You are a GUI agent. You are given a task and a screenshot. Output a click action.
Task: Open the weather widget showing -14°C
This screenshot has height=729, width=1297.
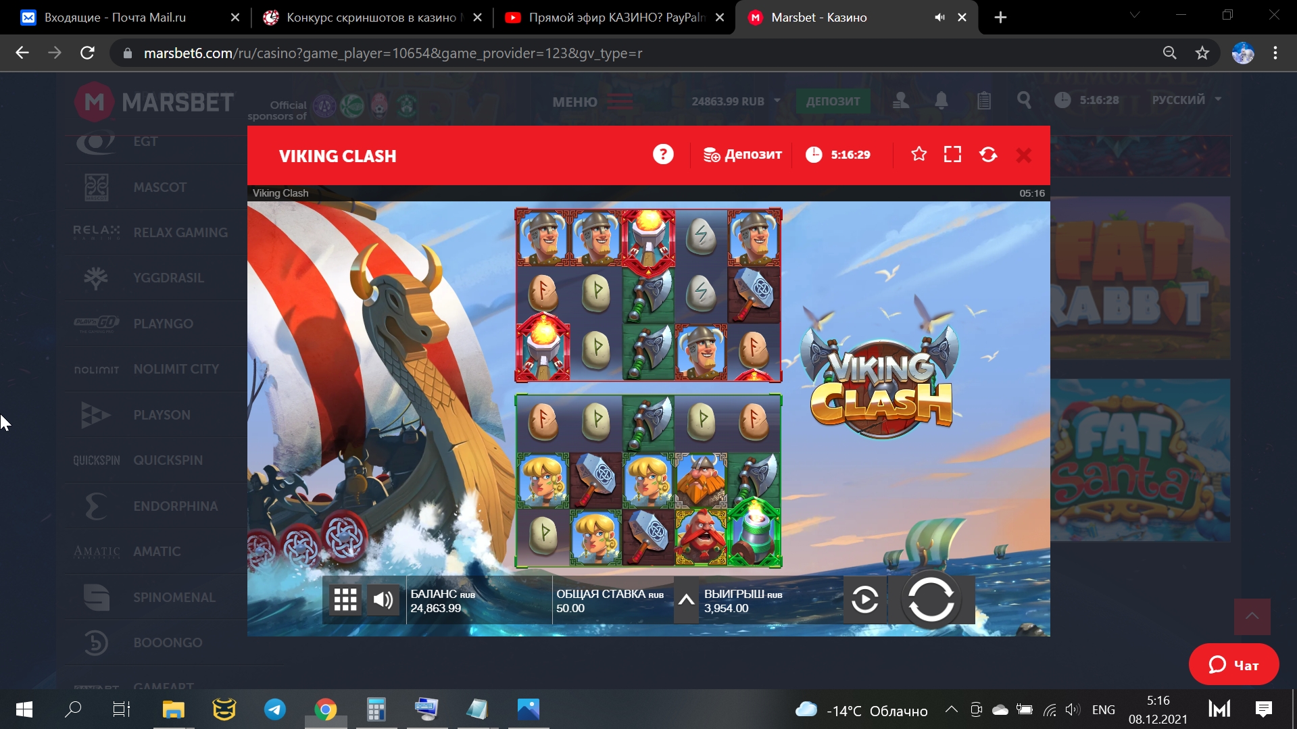(861, 710)
